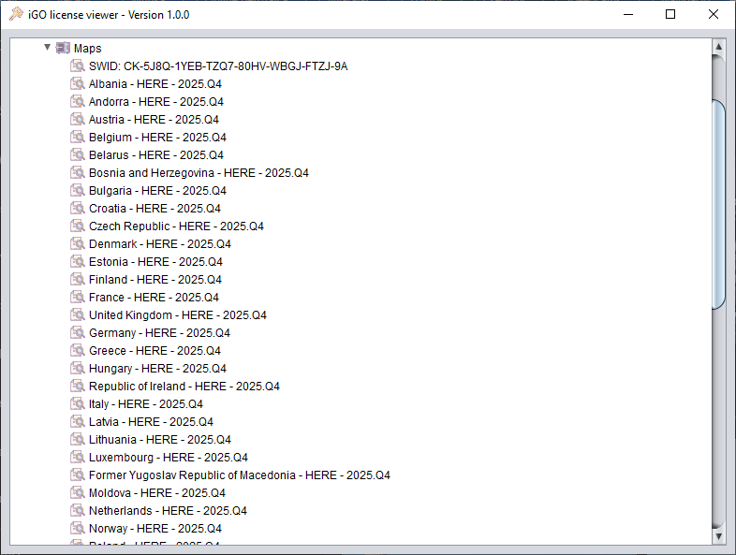This screenshot has width=736, height=555.
Task: Select Hungary - HERE - 2025.Q4 row
Action: coord(157,369)
